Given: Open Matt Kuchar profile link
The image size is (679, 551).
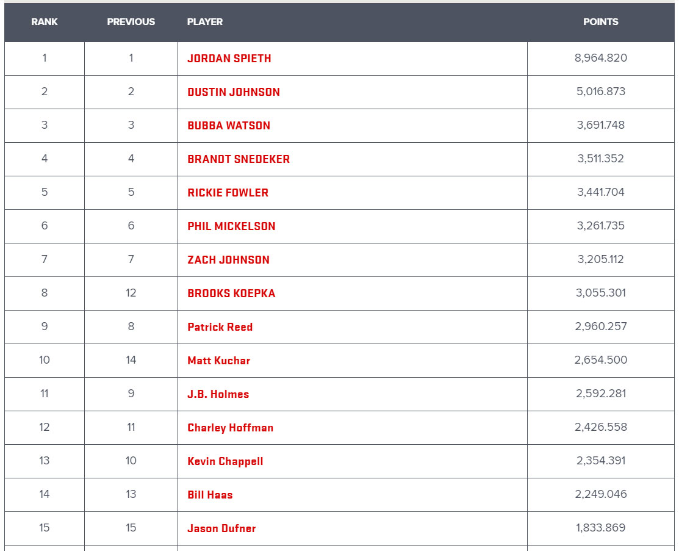Looking at the screenshot, I should point(218,361).
